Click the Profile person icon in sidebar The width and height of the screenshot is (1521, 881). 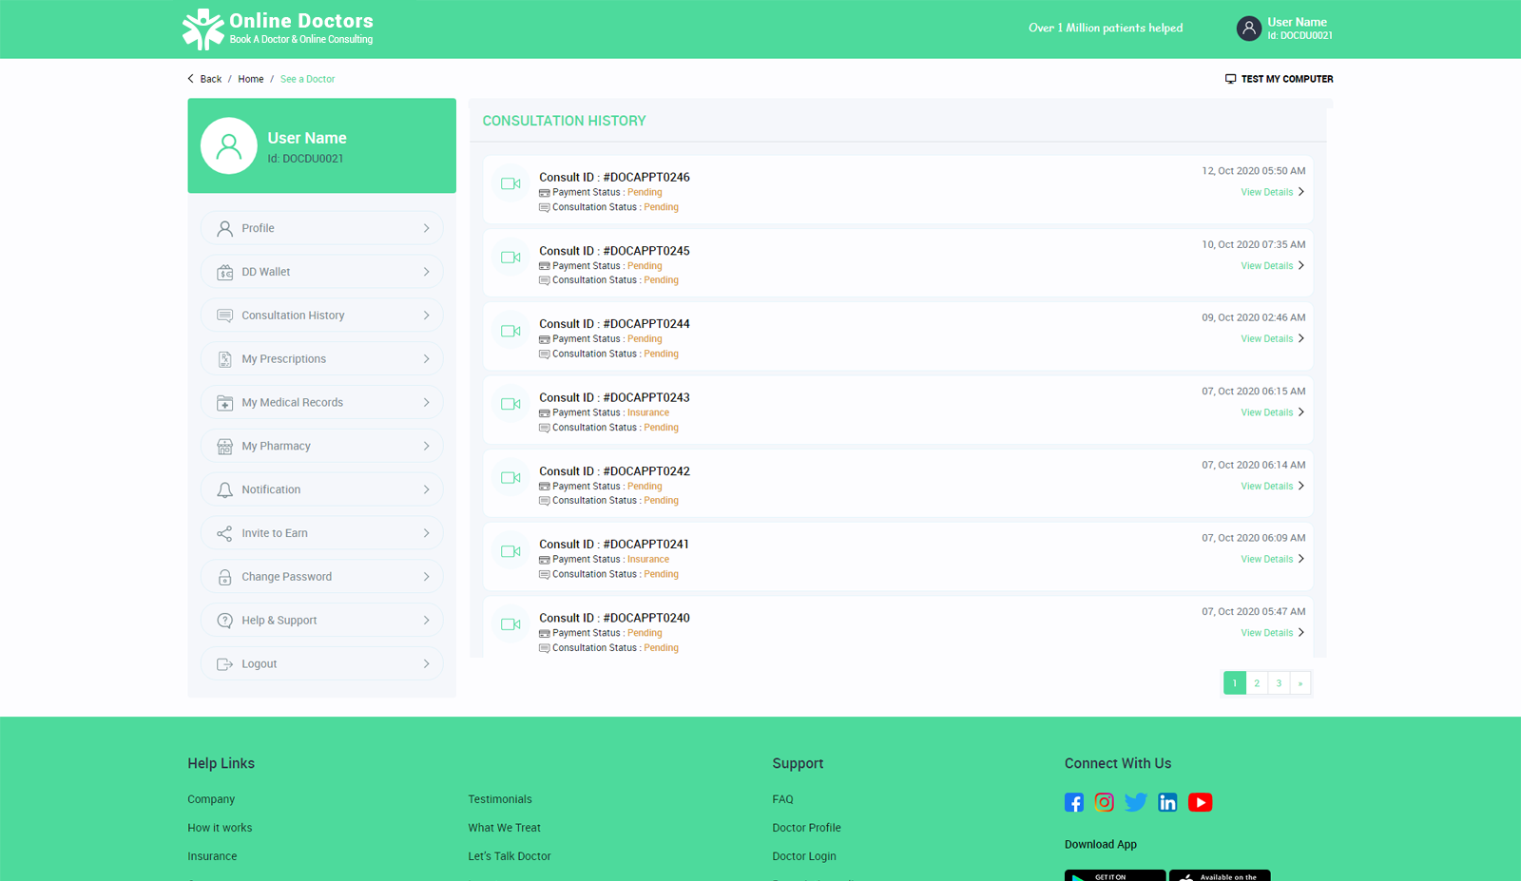pos(224,228)
